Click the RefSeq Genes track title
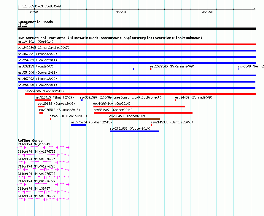 pos(30,141)
